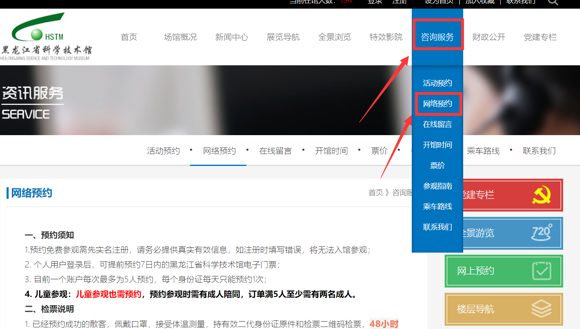Open 乘车路线 from the dropdown menu
Viewport: 580px width, 329px height.
click(437, 207)
